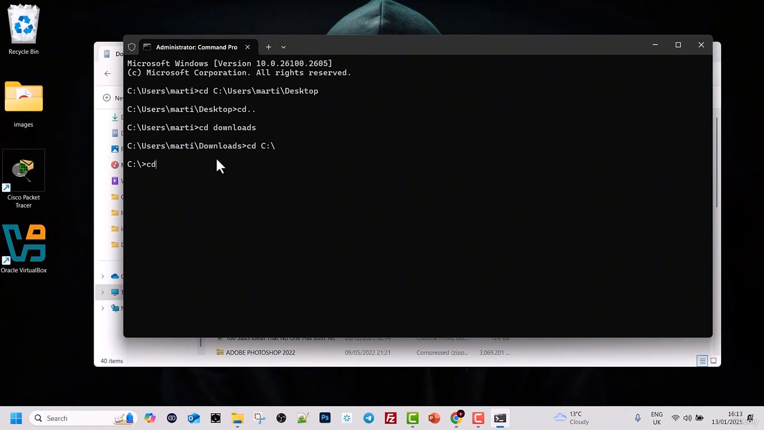Open Copilot from the taskbar
This screenshot has width=764, height=430.
click(x=150, y=418)
